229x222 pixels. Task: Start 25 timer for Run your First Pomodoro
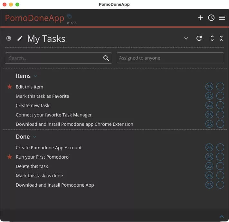pos(209,157)
